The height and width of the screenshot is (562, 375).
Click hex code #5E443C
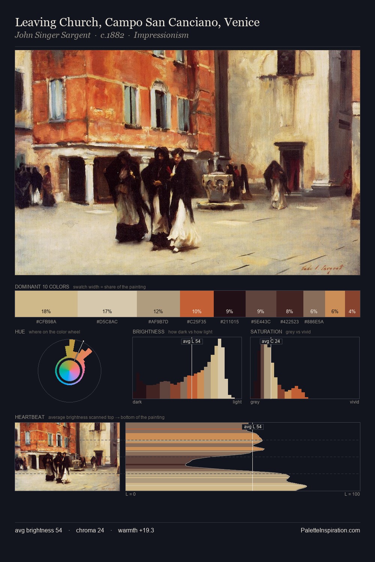point(261,322)
